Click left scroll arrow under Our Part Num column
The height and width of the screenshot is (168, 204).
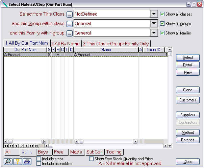pyautogui.click(x=6, y=141)
